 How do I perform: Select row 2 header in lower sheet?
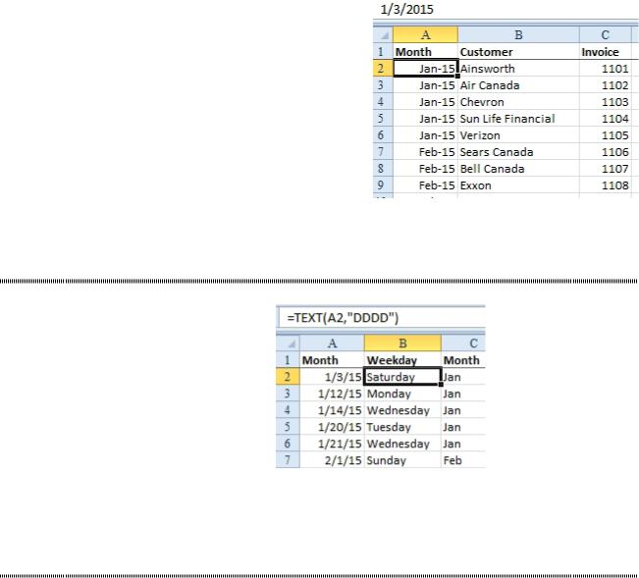click(x=289, y=377)
